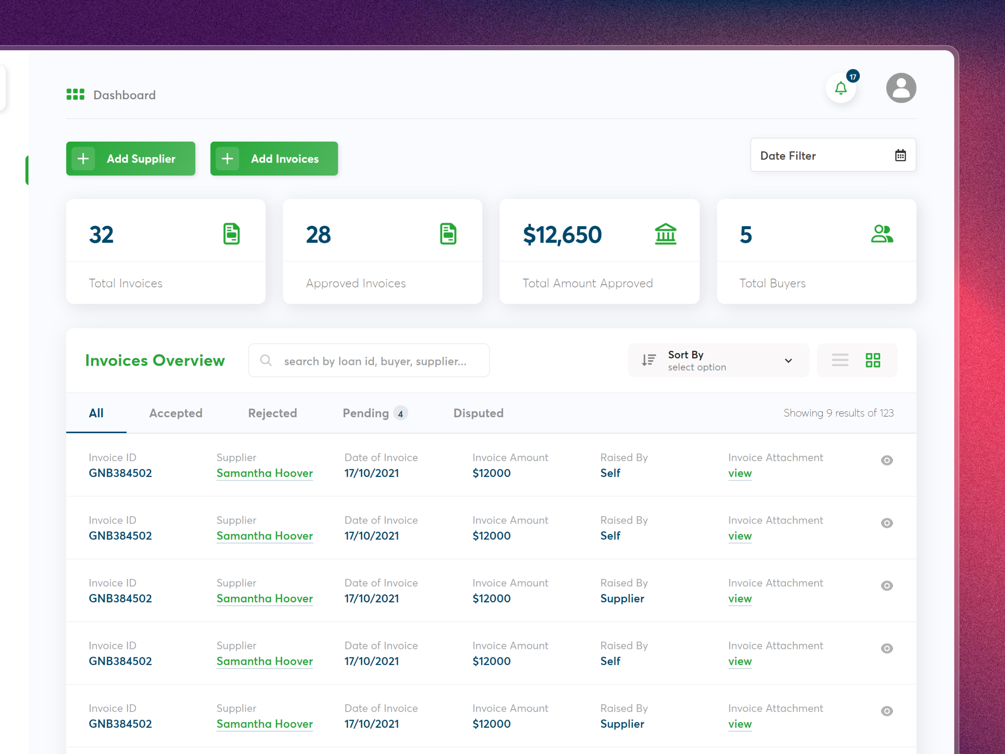Click the Add Invoices button

(x=274, y=159)
